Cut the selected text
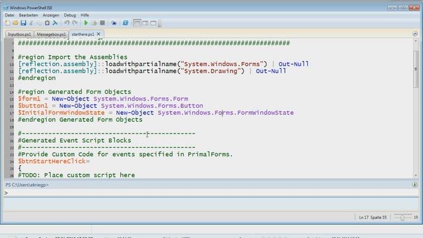 [x=31, y=23]
